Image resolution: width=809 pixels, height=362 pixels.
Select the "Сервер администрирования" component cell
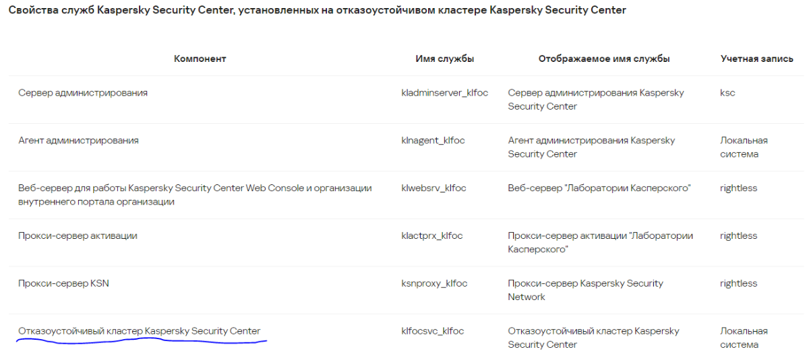83,93
